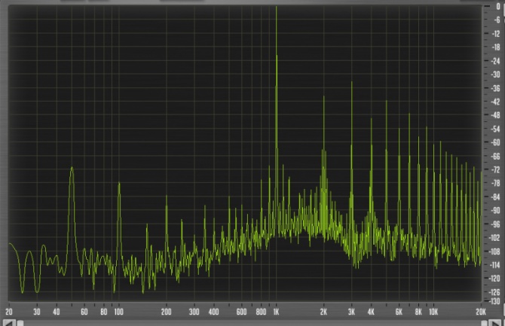Click the 20 Hz label at axis start
The width and height of the screenshot is (505, 326).
[x=9, y=310]
